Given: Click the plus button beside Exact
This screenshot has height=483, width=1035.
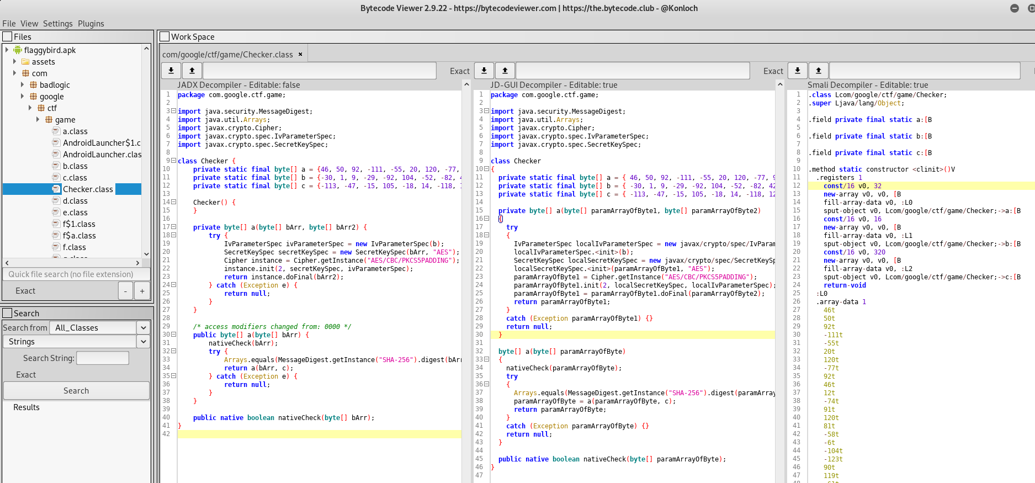Looking at the screenshot, I should (142, 291).
